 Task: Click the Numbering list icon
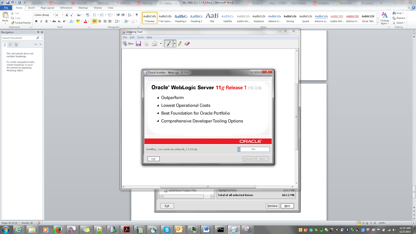102,15
